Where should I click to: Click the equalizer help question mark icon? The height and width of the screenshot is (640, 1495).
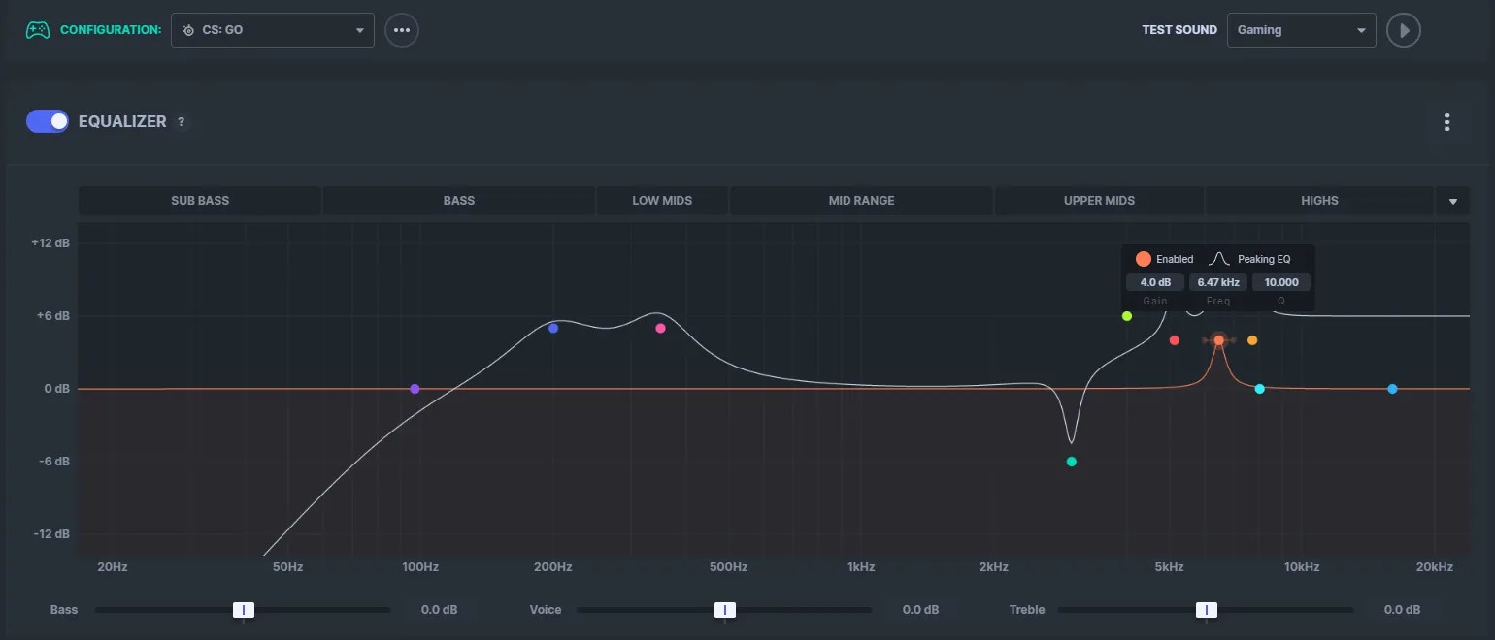coord(181,121)
